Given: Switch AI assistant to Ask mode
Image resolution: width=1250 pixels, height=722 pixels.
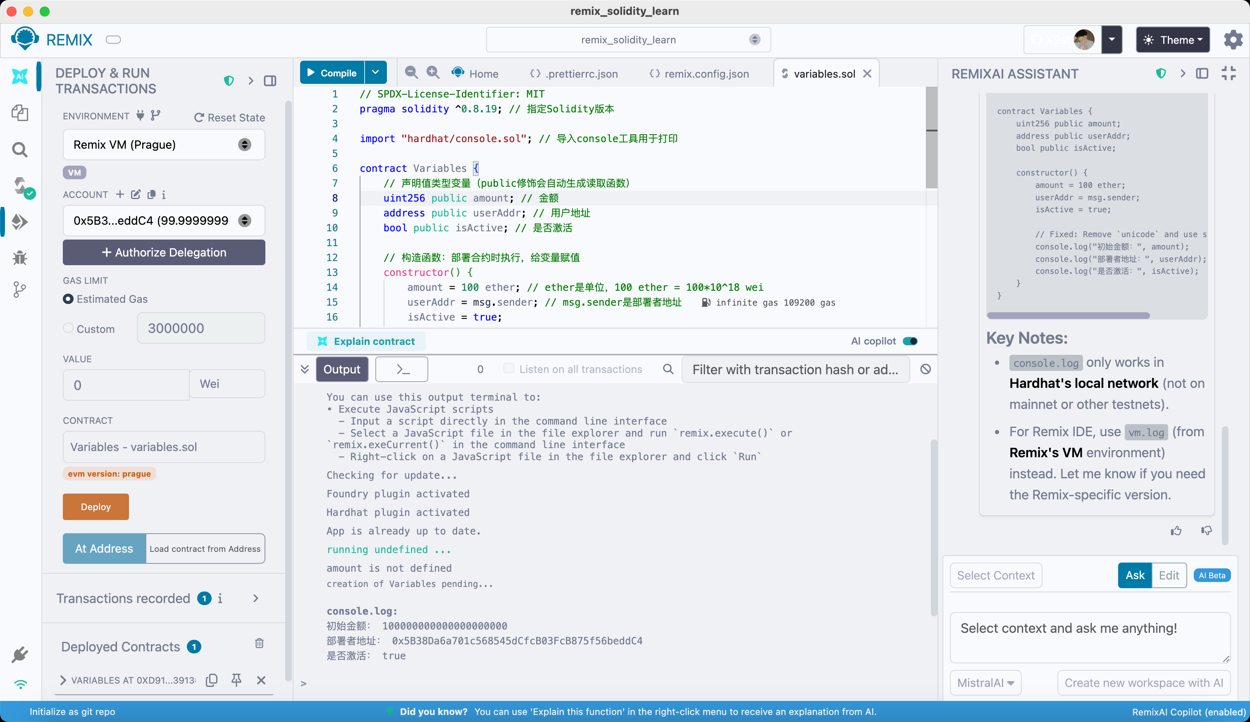Looking at the screenshot, I should (1135, 575).
